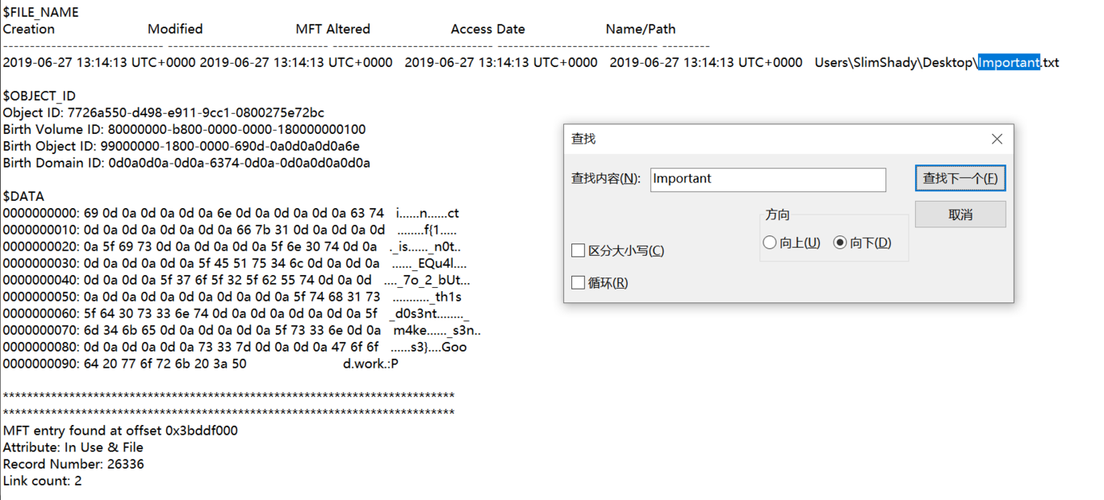Click the Birth Volume ID line
Screen dimensions: 1104x500
[184, 129]
